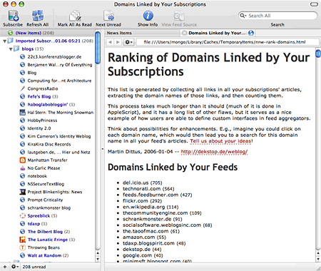Viewport: 321px width, 271px height.
Task: Open the Identity 2.0 feed
Action: click(39, 128)
